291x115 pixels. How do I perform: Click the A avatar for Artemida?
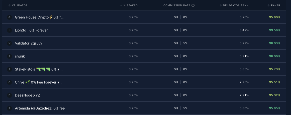point(9,108)
